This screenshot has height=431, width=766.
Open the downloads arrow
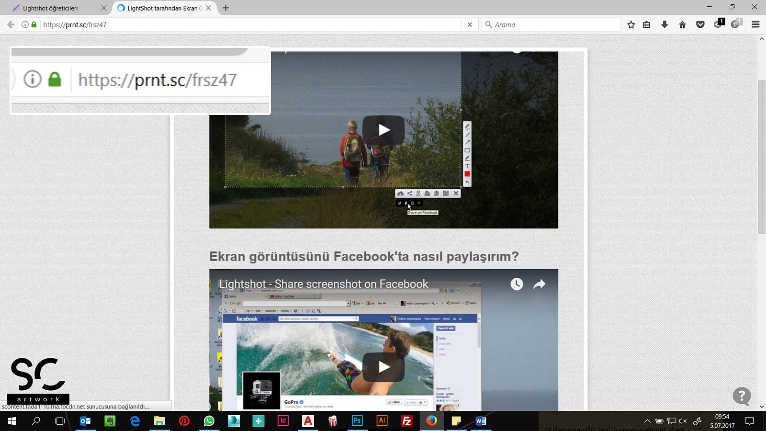point(665,24)
